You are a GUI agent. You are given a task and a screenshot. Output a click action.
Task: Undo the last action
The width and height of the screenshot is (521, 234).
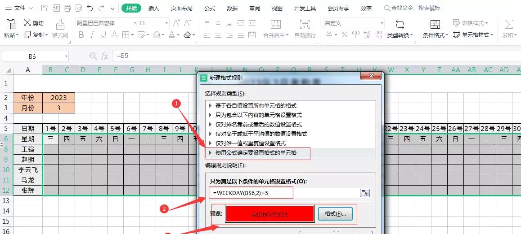90,8
